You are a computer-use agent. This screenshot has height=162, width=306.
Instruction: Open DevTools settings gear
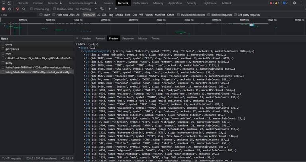pyautogui.click(x=295, y=3)
